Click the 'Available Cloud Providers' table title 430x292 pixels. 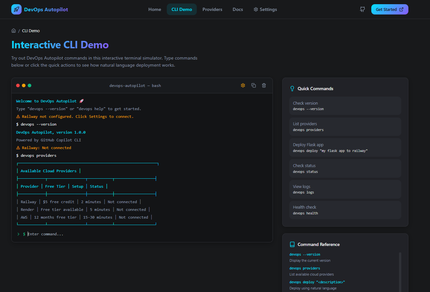[49, 171]
